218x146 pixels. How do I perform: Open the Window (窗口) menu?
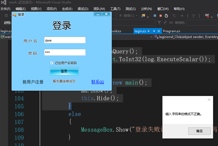[x=163, y=9]
